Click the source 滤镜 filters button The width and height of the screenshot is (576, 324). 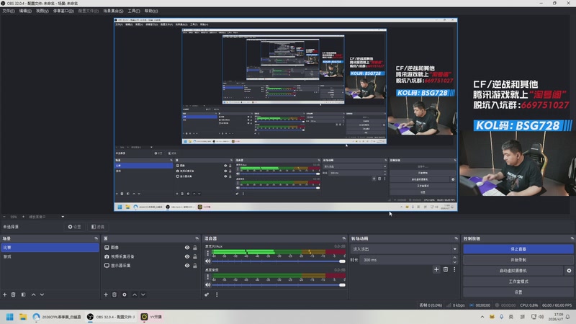tap(98, 227)
